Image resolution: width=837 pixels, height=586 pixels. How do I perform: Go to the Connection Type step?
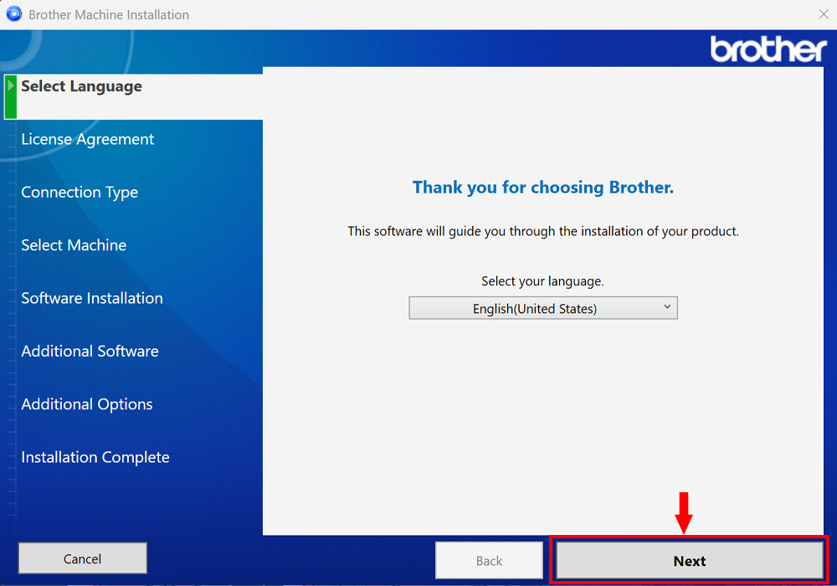(x=80, y=193)
